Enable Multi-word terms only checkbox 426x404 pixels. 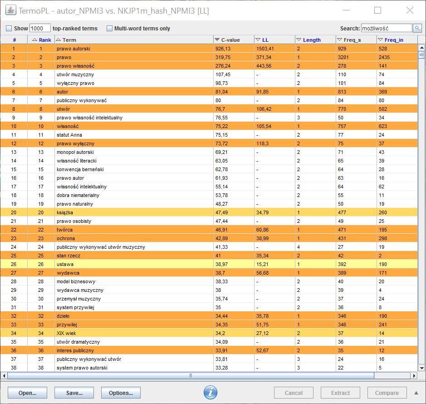pos(109,28)
